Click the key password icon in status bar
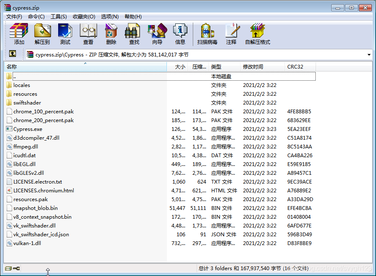Image resolution: width=376 pixels, height=276 pixels. (16, 268)
